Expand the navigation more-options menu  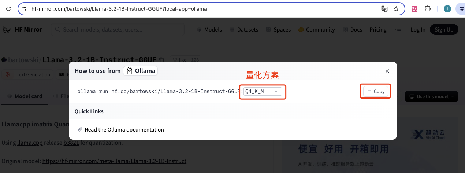coord(398,30)
